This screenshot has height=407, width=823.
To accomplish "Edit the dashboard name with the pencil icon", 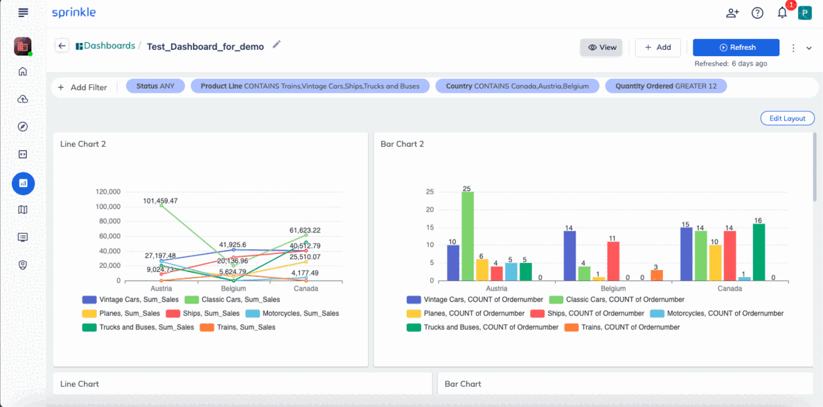I will [x=276, y=45].
